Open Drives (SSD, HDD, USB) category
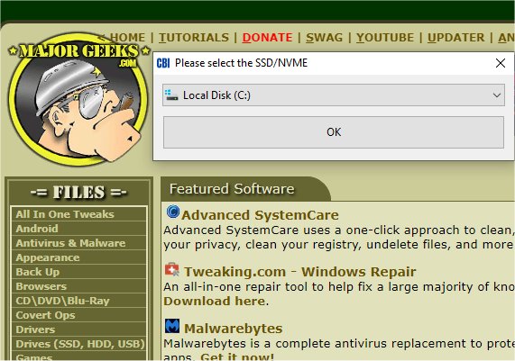515x361 pixels. click(x=78, y=344)
